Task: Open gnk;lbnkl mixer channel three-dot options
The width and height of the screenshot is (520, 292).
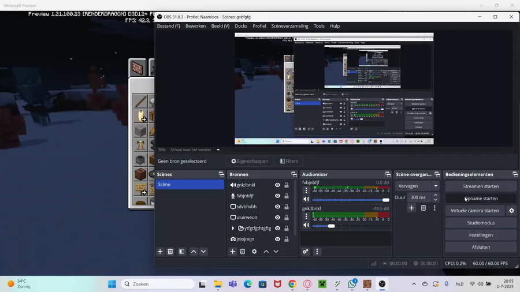Action: [306, 216]
